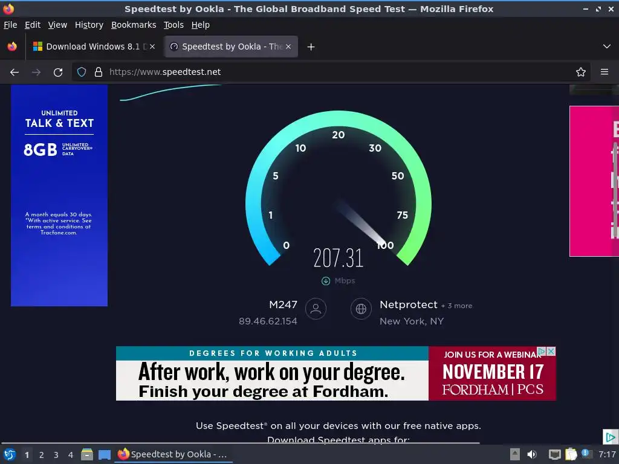
Task: Reload the Speedtest page
Action: point(58,72)
